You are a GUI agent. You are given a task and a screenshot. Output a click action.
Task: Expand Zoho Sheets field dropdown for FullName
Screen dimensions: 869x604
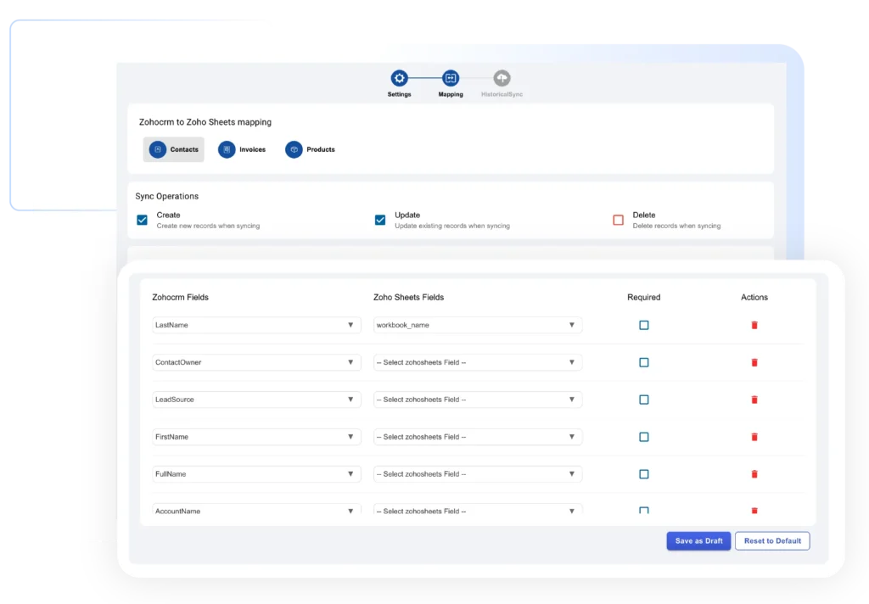(478, 474)
